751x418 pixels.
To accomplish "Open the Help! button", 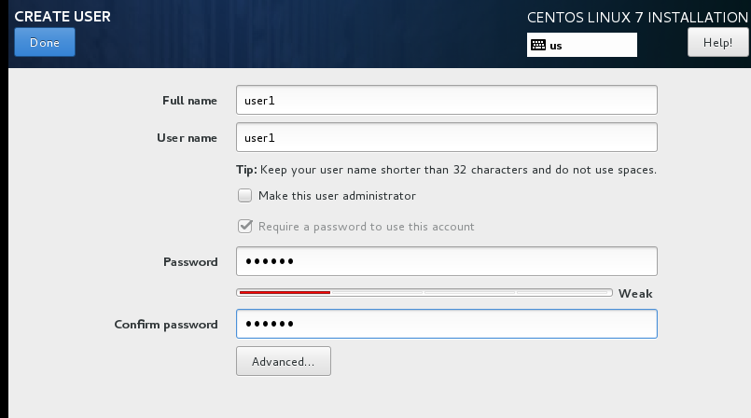I will 717,42.
